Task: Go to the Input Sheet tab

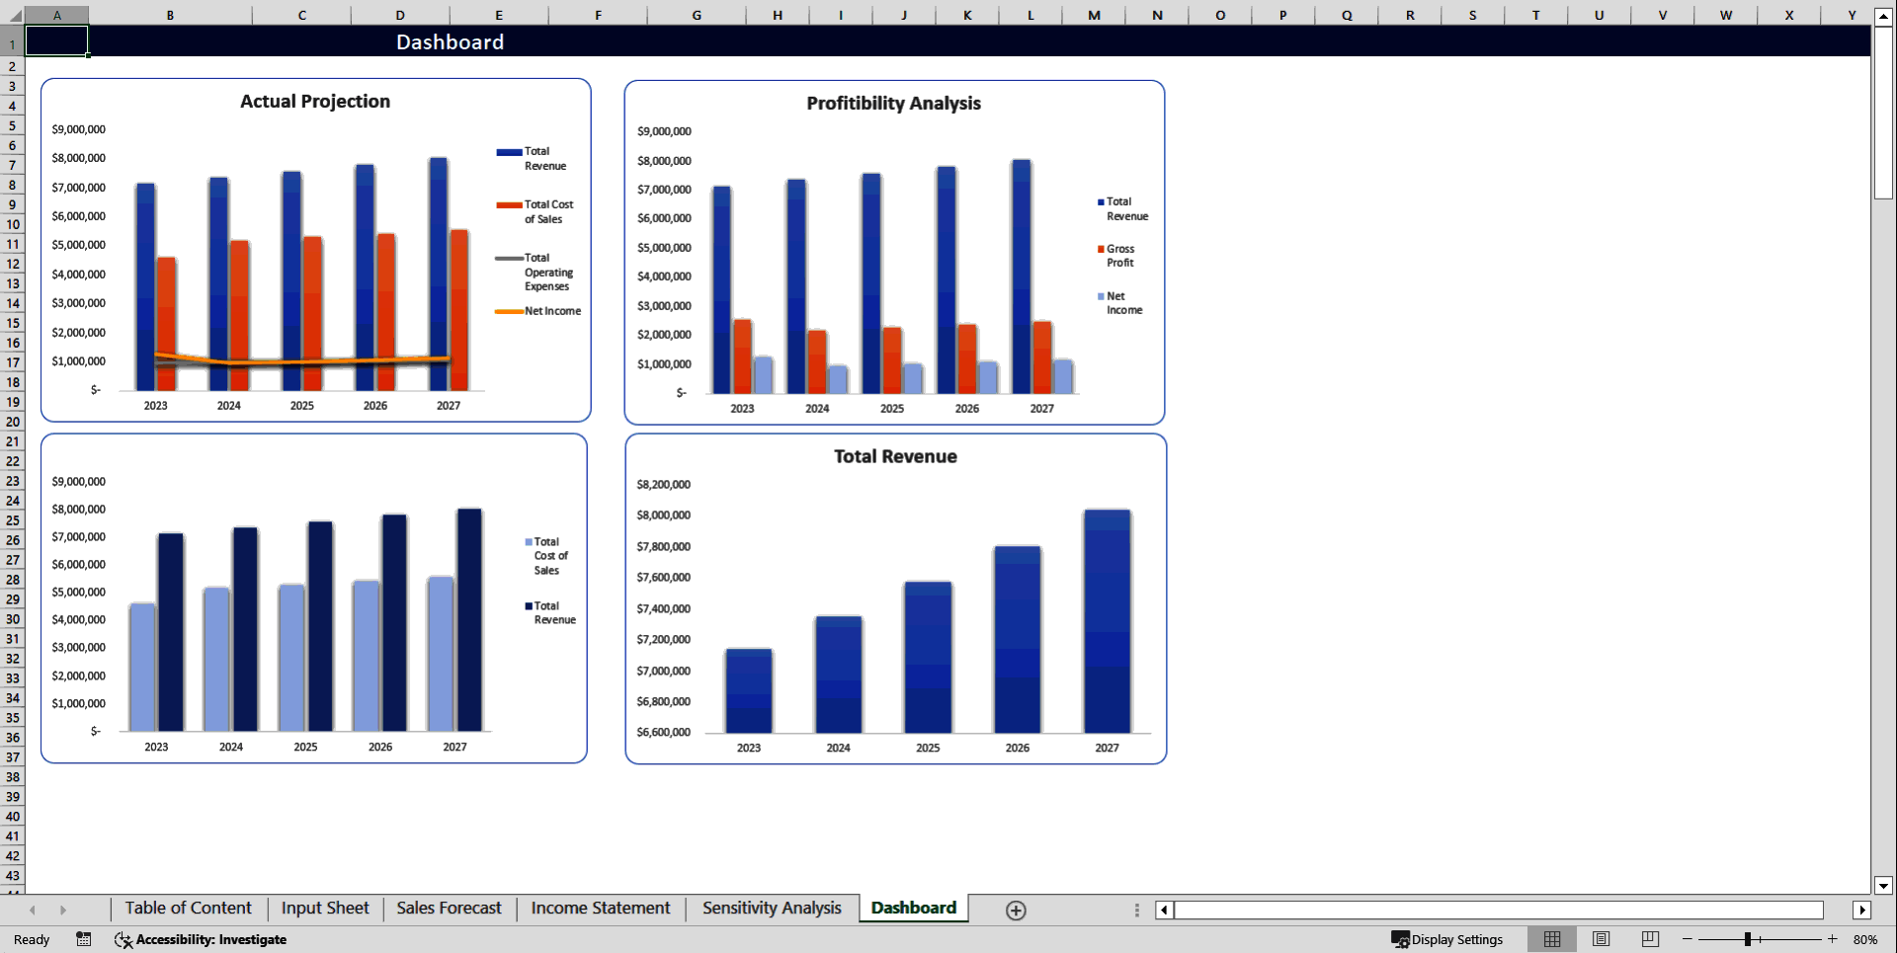Action: (324, 908)
